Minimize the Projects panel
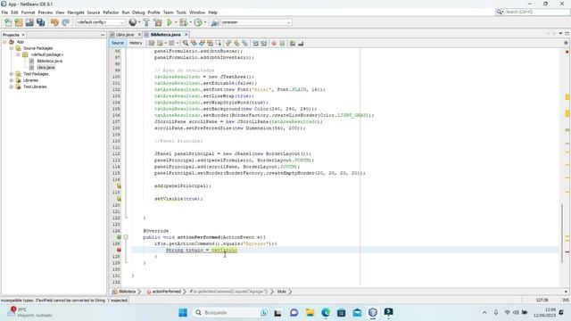This screenshot has height=321, width=571. pos(103,35)
